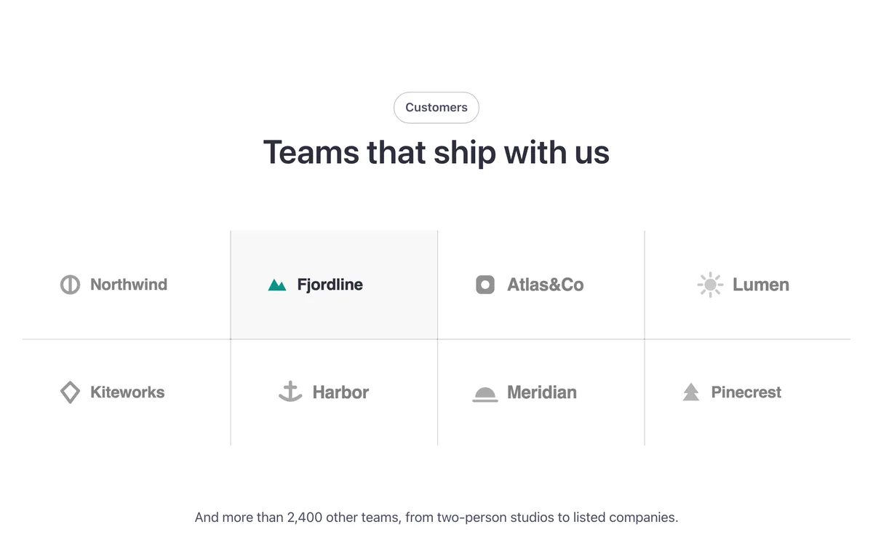This screenshot has height=546, width=873.
Task: Select the Atlas&Co brand text
Action: click(x=546, y=285)
